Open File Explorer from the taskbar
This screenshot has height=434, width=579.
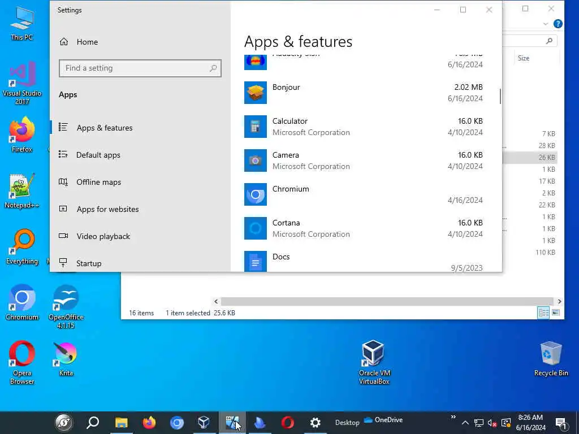coord(121,423)
